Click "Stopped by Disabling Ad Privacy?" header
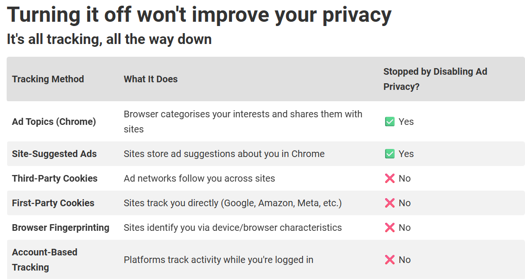This screenshot has height=280, width=525. pyautogui.click(x=435, y=79)
